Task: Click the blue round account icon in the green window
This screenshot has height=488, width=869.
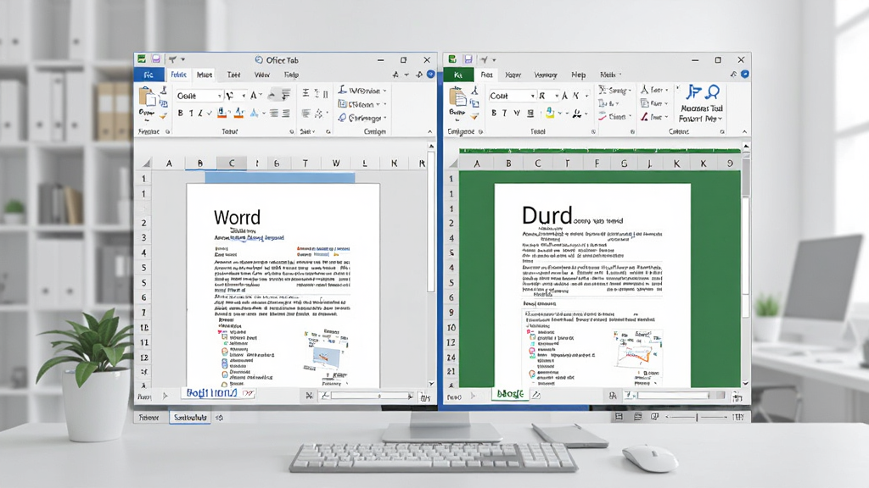Action: click(x=745, y=75)
